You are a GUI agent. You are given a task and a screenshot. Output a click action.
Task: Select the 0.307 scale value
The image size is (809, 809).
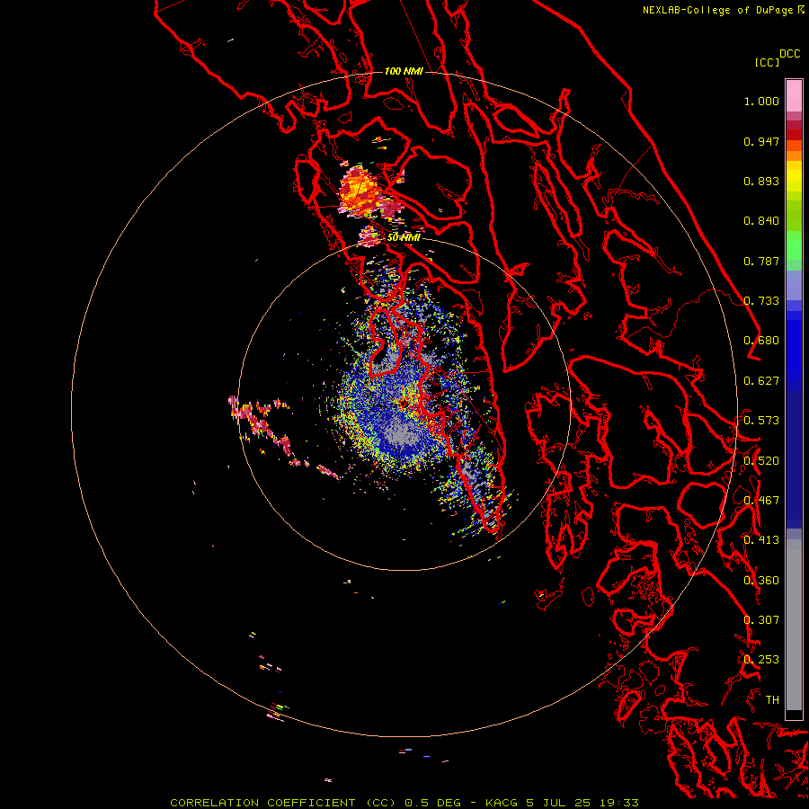coord(761,620)
